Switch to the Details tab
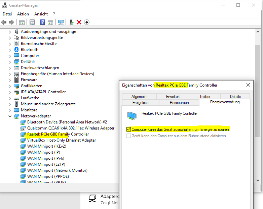Viewport: 263px width, 209px height. click(235, 97)
